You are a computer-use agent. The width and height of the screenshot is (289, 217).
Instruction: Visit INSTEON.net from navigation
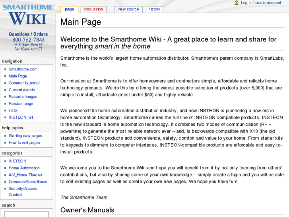tap(21, 117)
